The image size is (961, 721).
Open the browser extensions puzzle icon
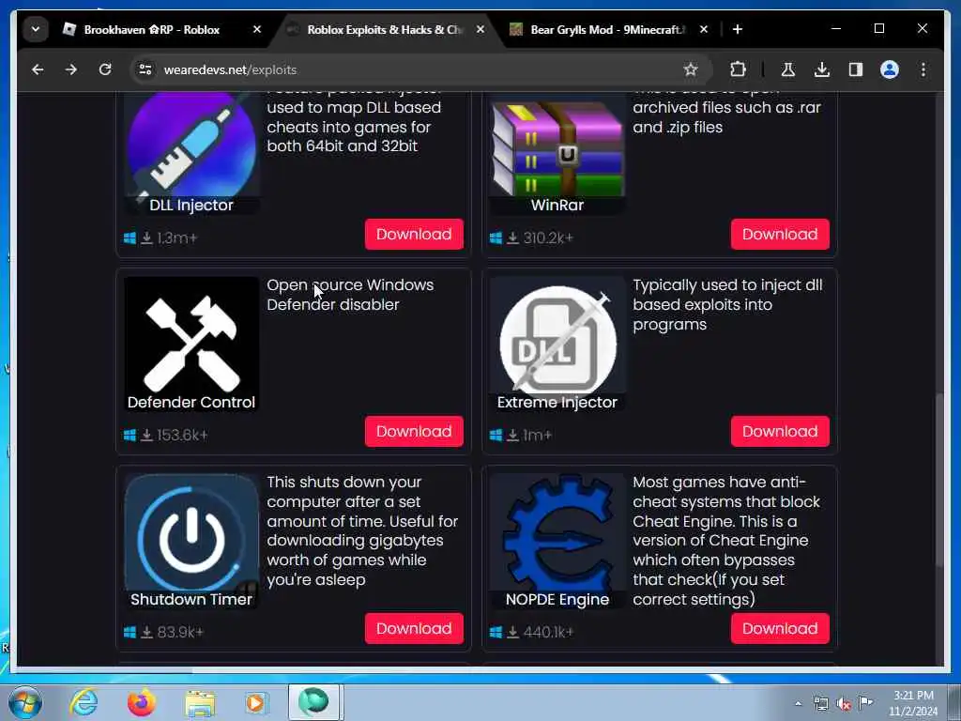(x=738, y=69)
